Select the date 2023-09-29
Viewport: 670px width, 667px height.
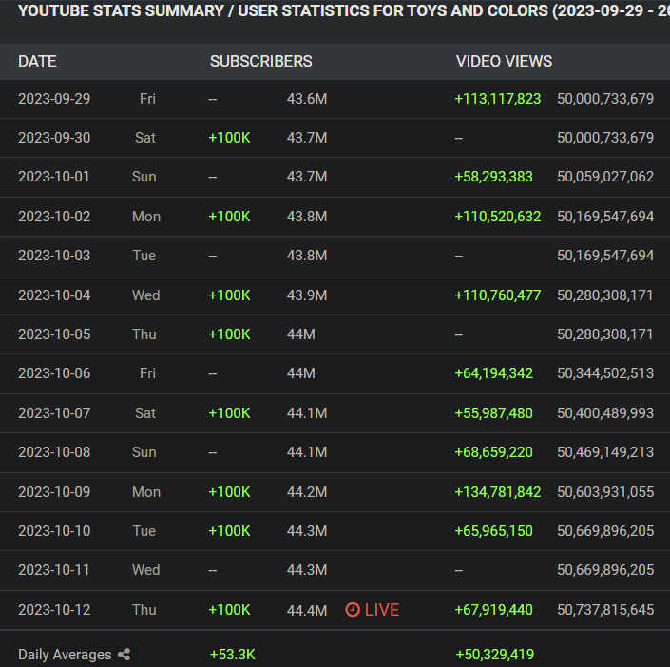[54, 99]
